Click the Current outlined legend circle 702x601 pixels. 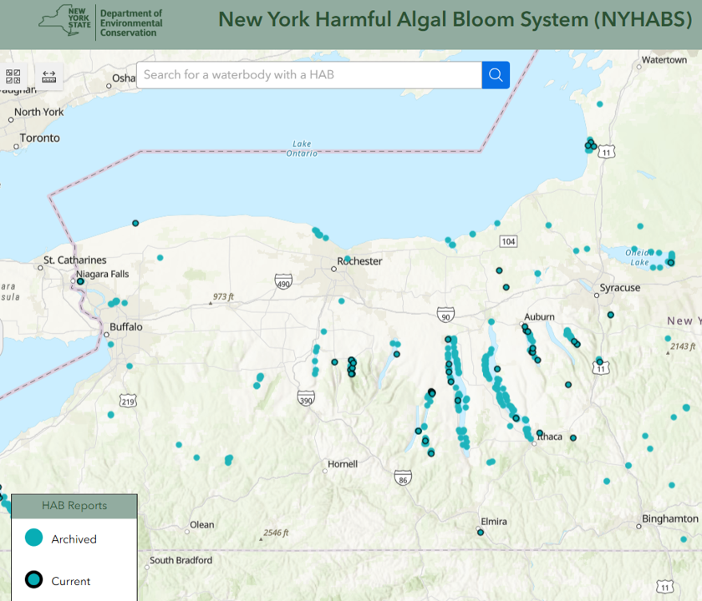pos(33,580)
